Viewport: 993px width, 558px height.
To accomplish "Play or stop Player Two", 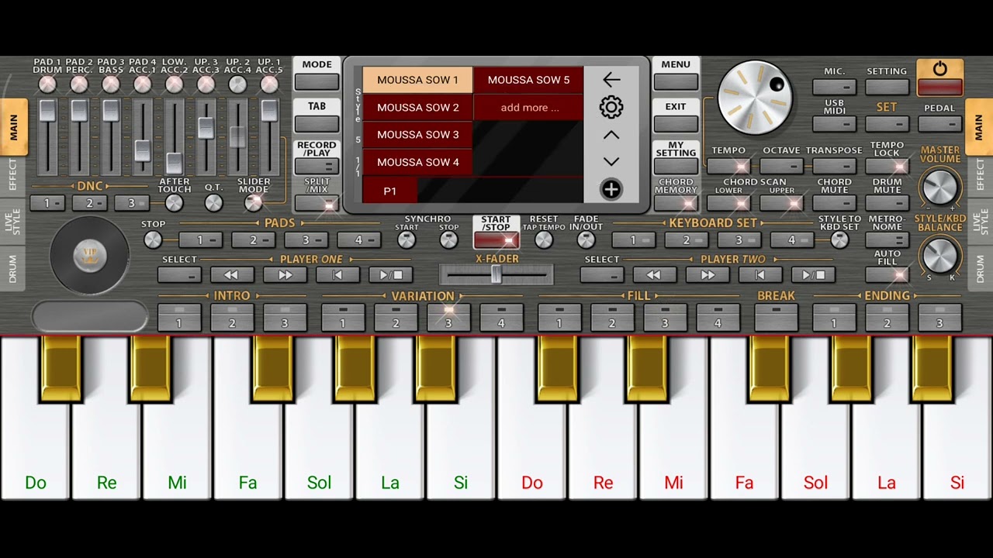I will [812, 274].
